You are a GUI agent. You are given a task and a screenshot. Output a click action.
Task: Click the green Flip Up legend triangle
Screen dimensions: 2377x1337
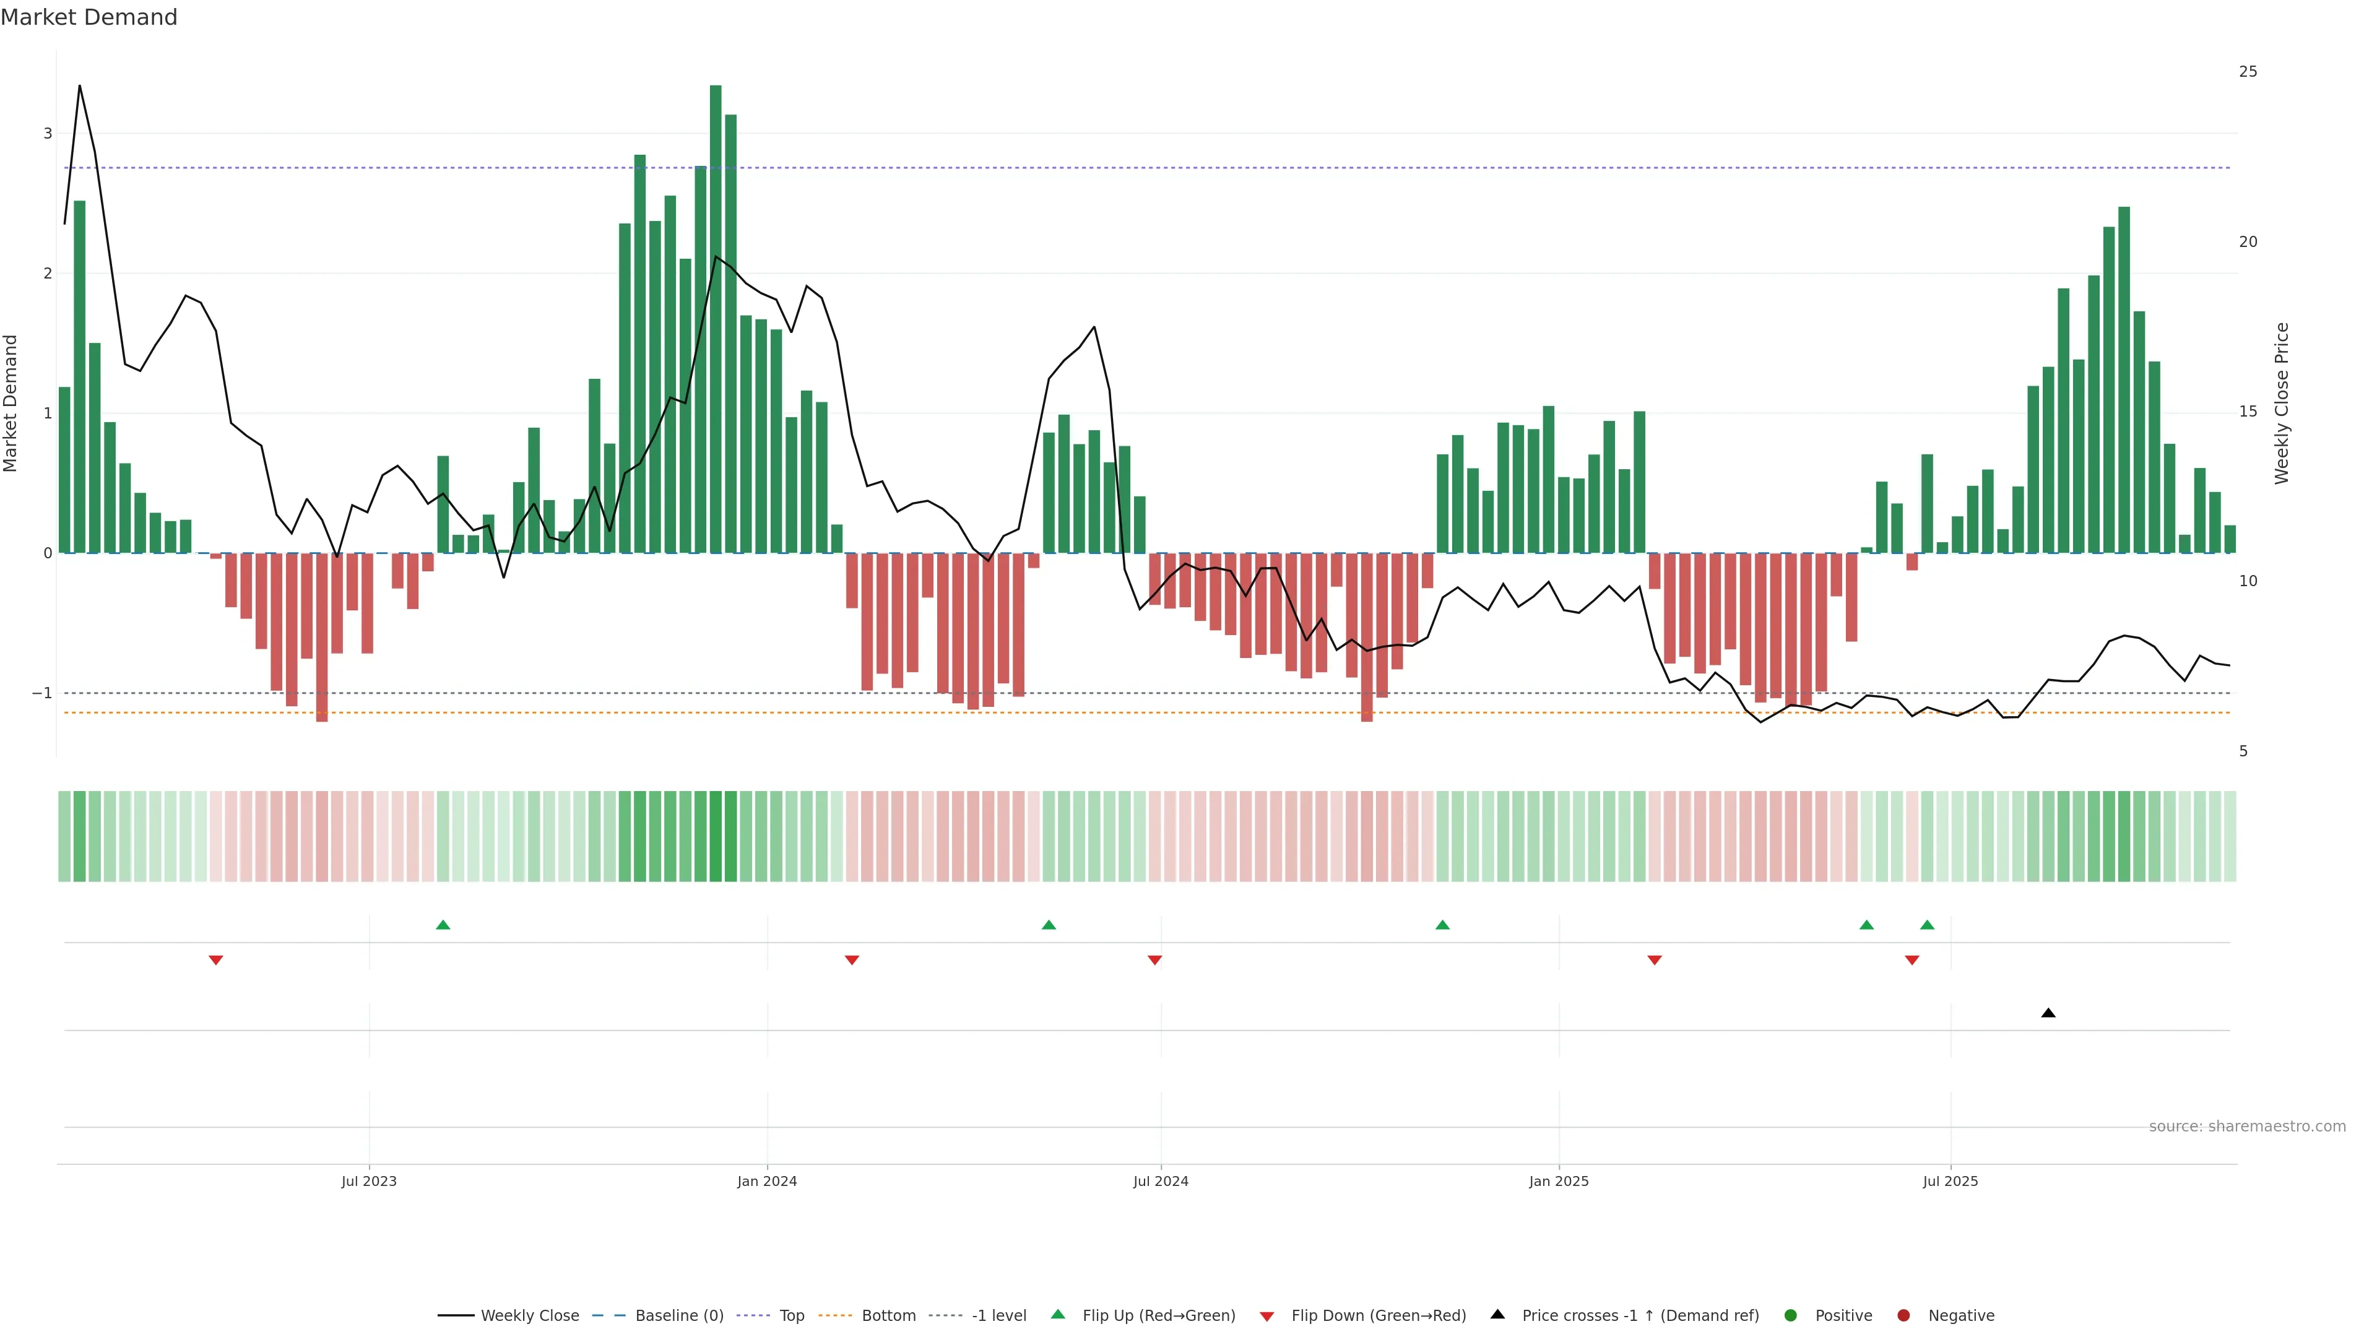pos(1059,1315)
